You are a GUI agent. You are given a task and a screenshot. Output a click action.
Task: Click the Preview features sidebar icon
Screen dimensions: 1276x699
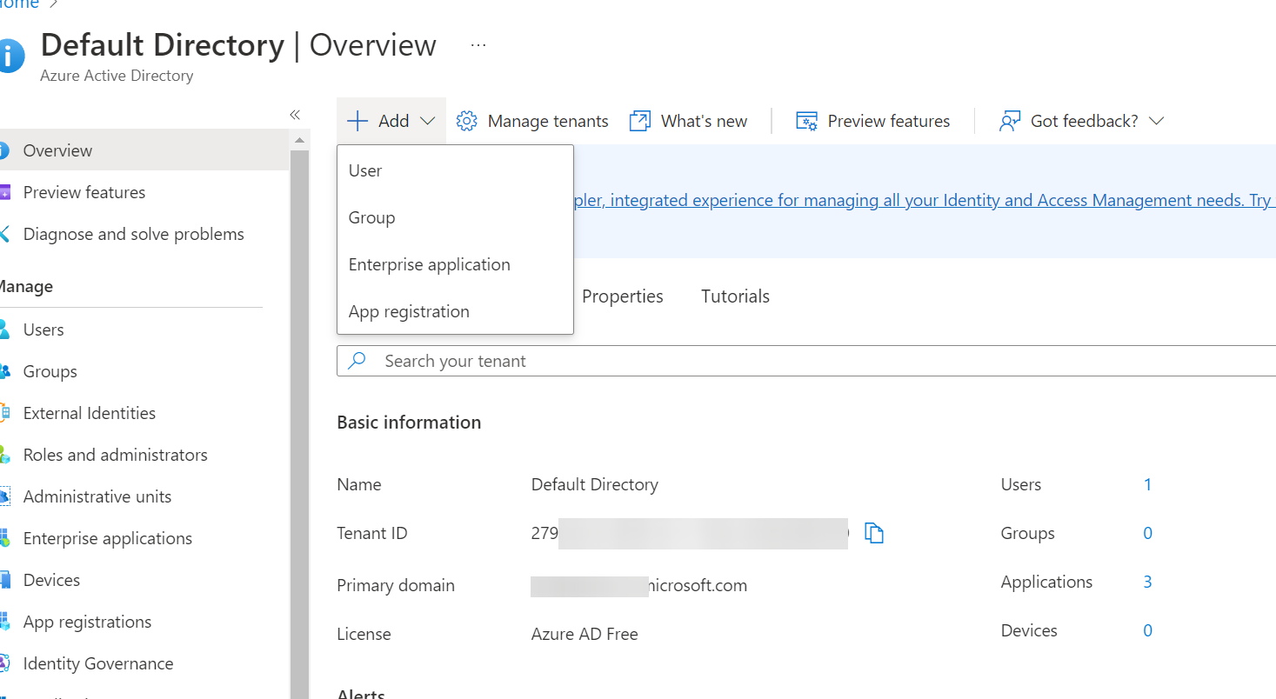coord(4,192)
